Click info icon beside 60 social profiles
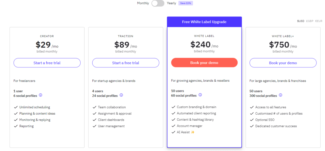 tap(200, 95)
